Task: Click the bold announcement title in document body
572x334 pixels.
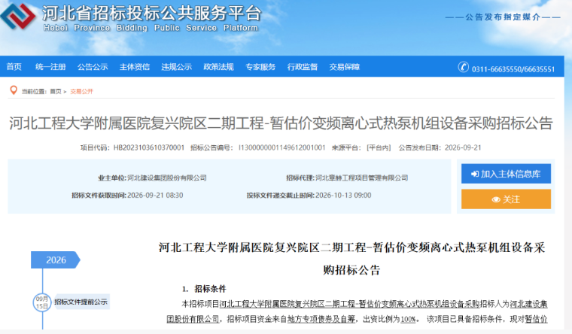Action: click(351, 259)
